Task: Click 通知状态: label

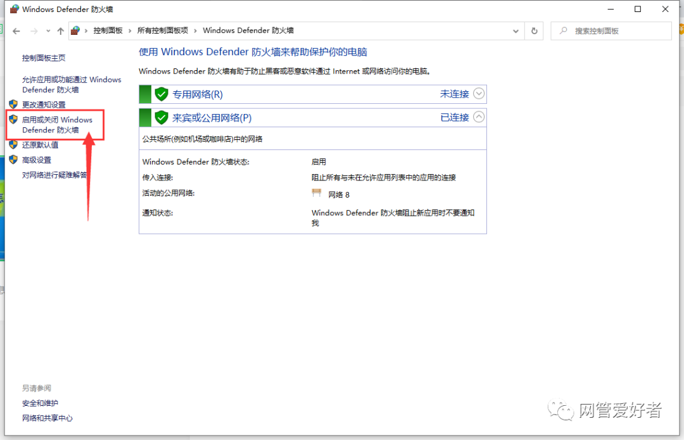Action: click(158, 213)
